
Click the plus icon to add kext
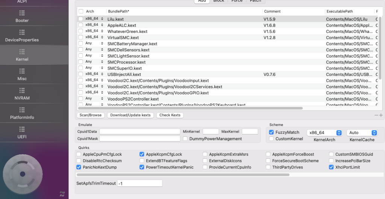pos(381,115)
